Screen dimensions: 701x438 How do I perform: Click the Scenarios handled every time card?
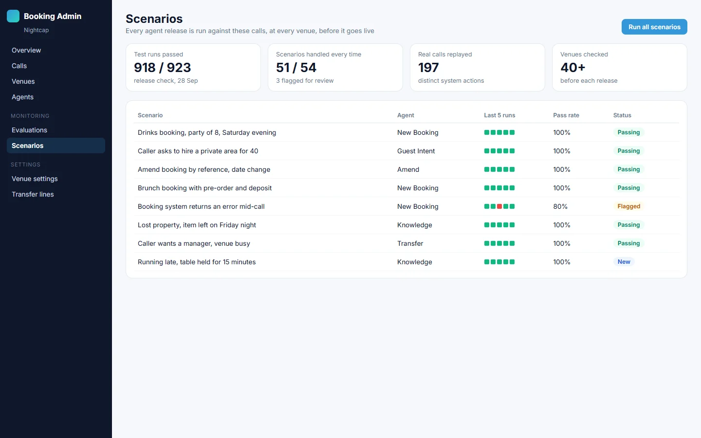click(x=335, y=67)
